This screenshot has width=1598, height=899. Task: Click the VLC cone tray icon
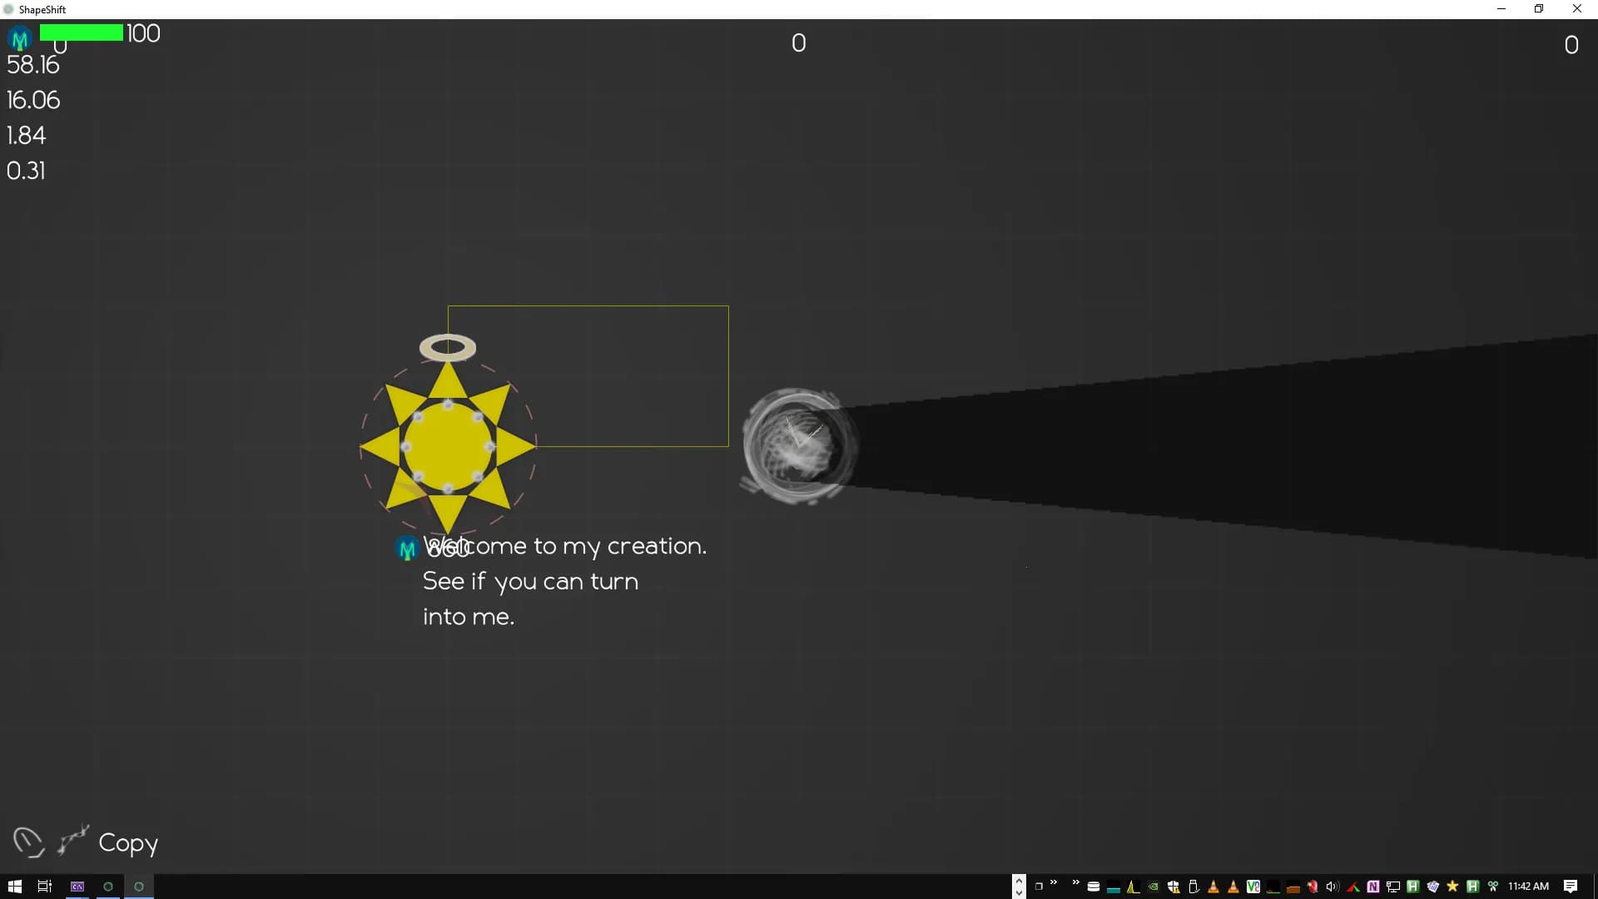pyautogui.click(x=1213, y=887)
